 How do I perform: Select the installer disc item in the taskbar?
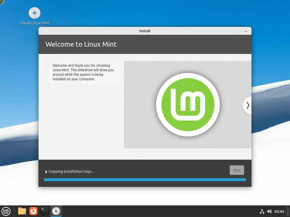[56, 211]
